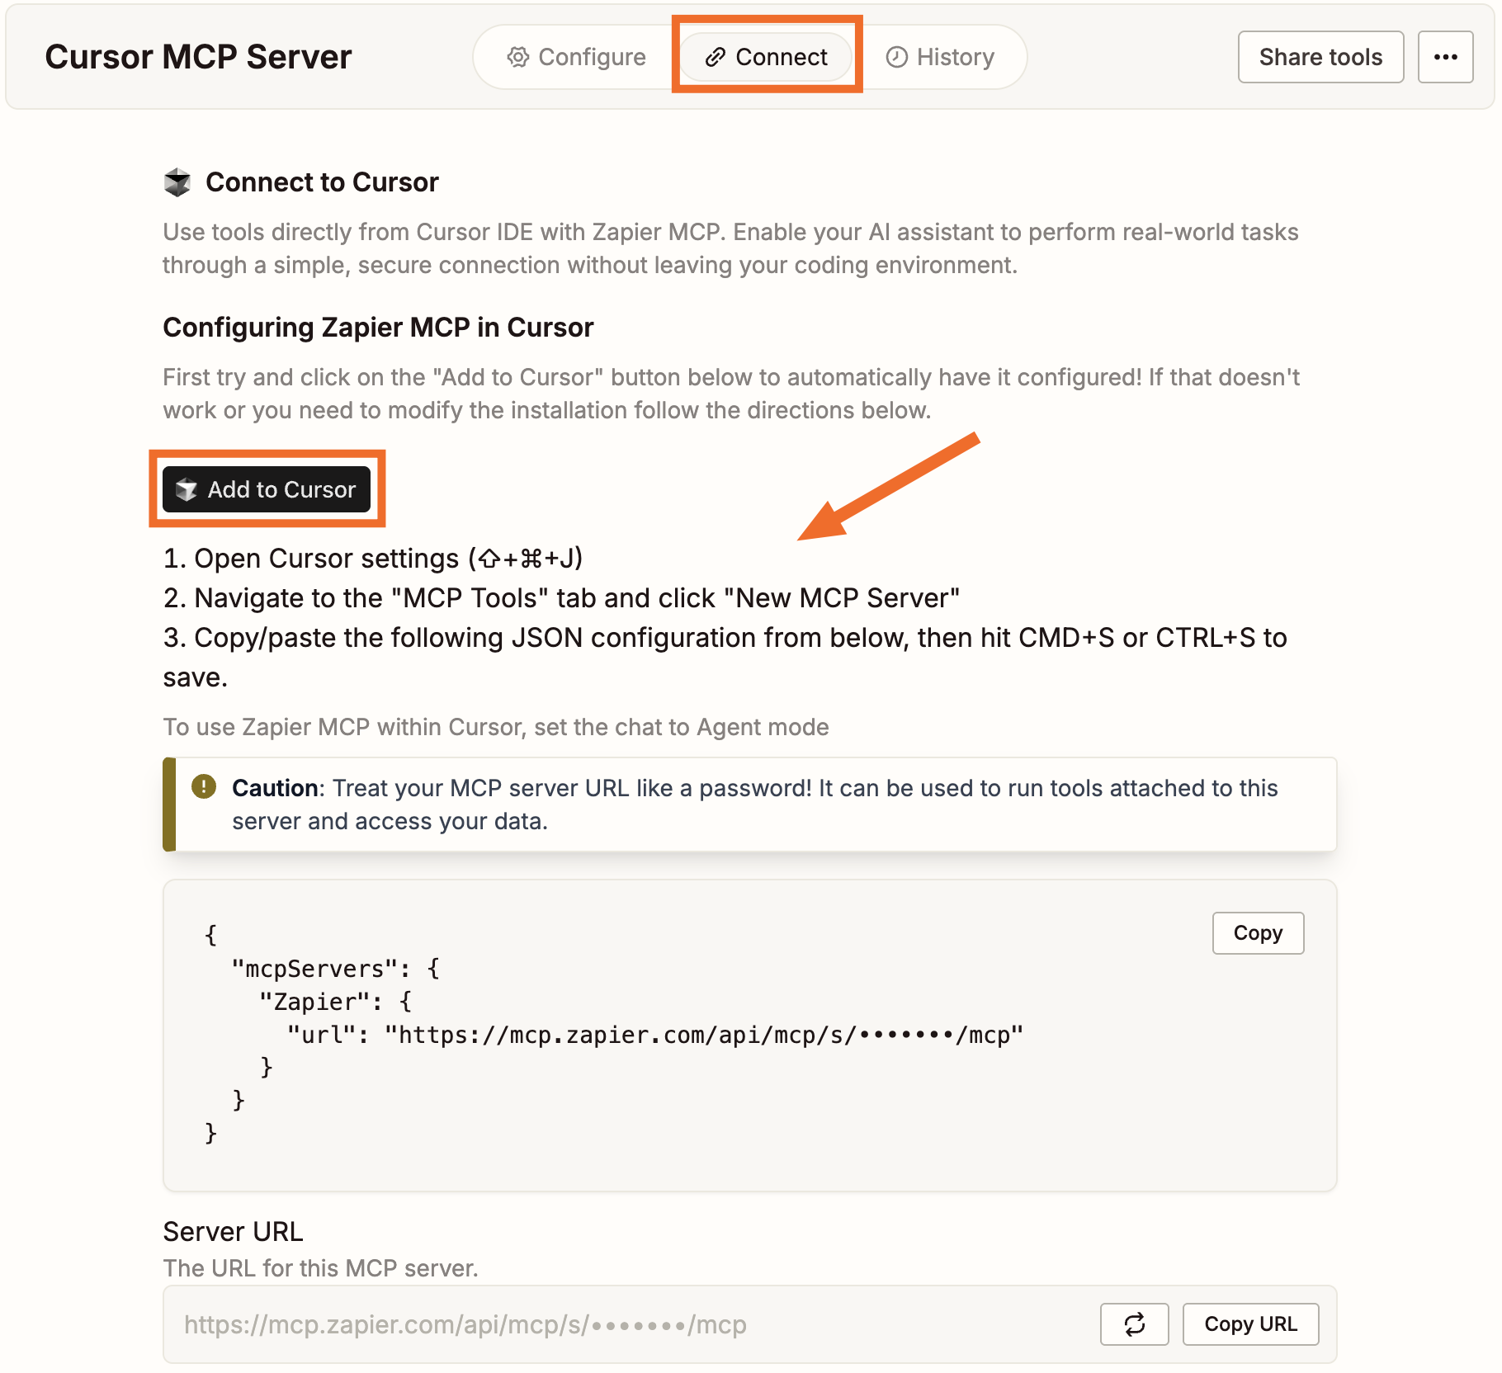Click the Cursor MCP Server title
The image size is (1502, 1373).
coord(198,56)
